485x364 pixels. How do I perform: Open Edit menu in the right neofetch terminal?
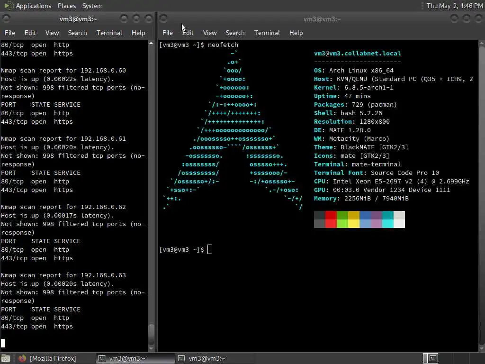(x=188, y=33)
